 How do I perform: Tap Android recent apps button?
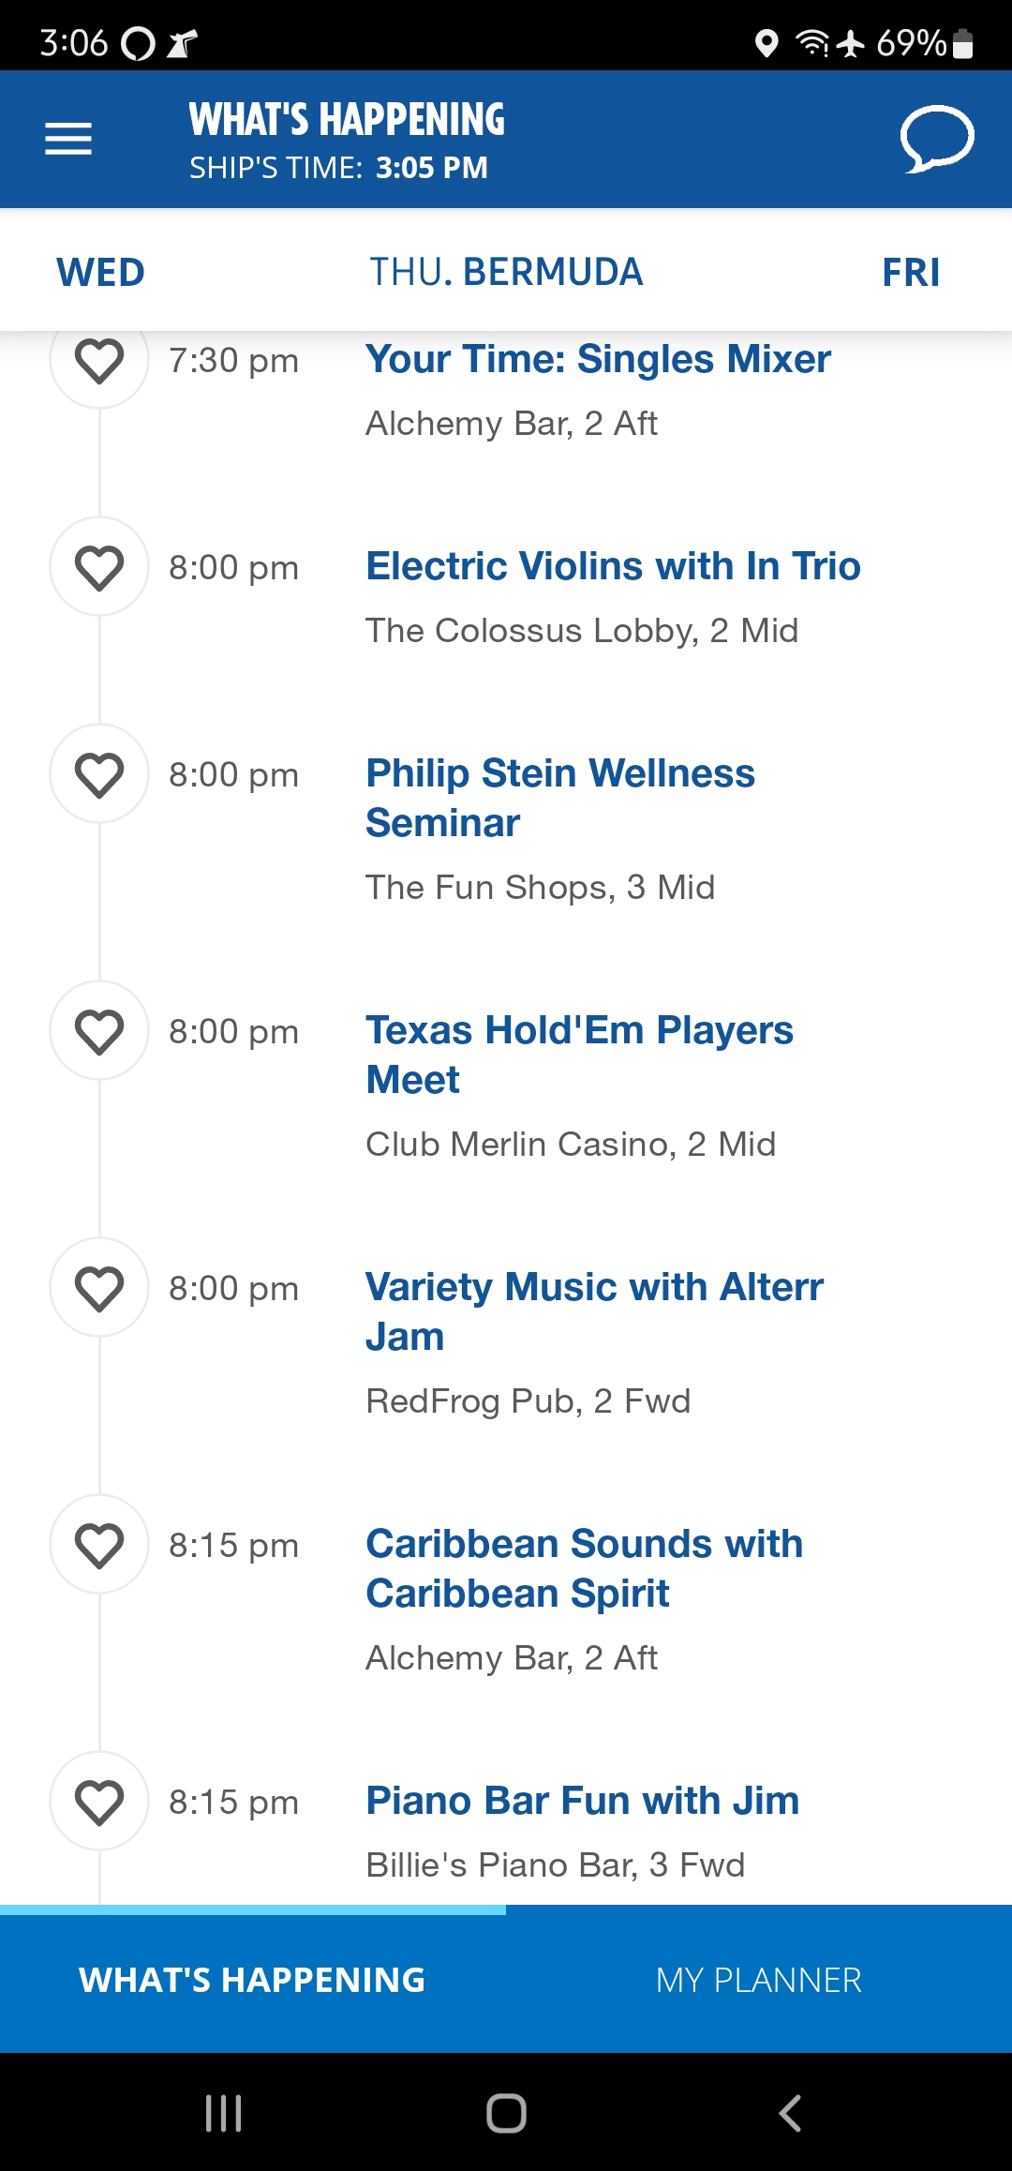[x=223, y=2113]
